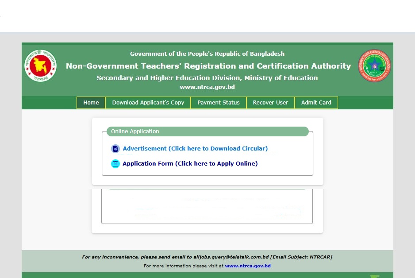Image resolution: width=415 pixels, height=278 pixels.
Task: Click the Bangladesh government seal logo
Action: point(40,66)
